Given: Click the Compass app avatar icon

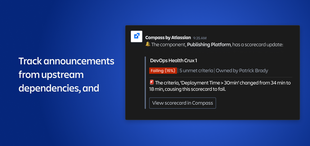Looking at the screenshot, I should pyautogui.click(x=137, y=36).
